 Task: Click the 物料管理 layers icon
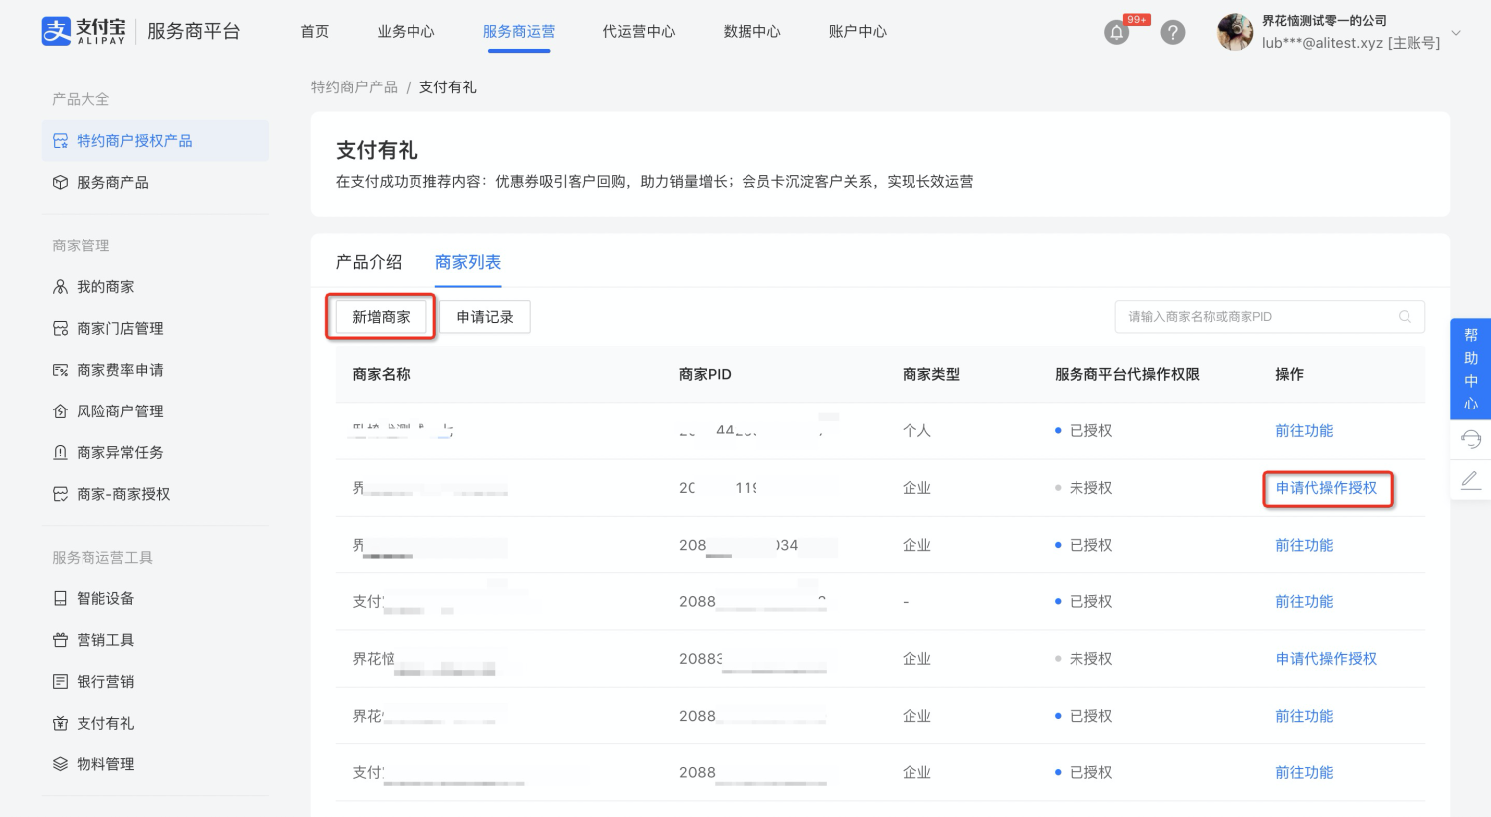pos(61,764)
